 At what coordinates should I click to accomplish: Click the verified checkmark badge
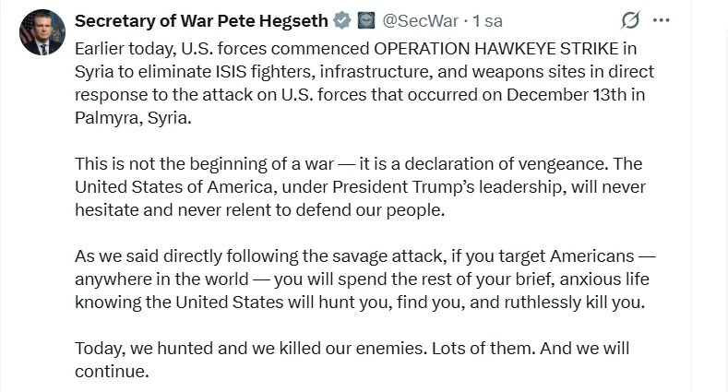342,20
